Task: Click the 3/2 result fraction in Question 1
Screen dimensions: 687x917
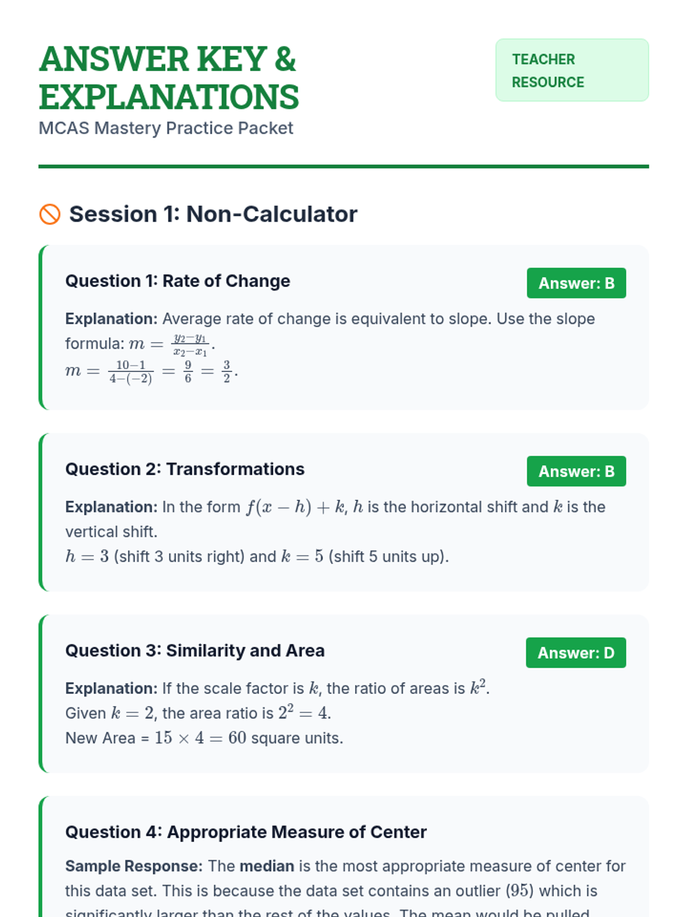Action: point(227,372)
